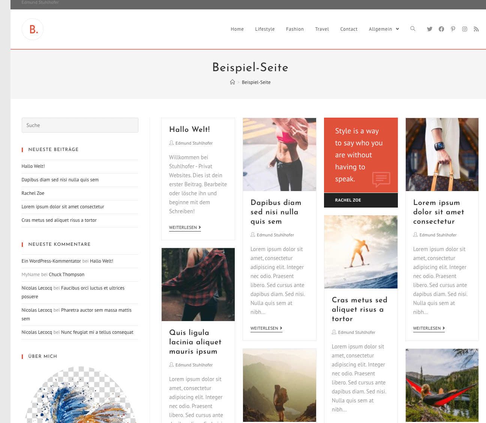
Task: Open Quis ligula lacinia aliquet post title
Action: [x=195, y=342]
